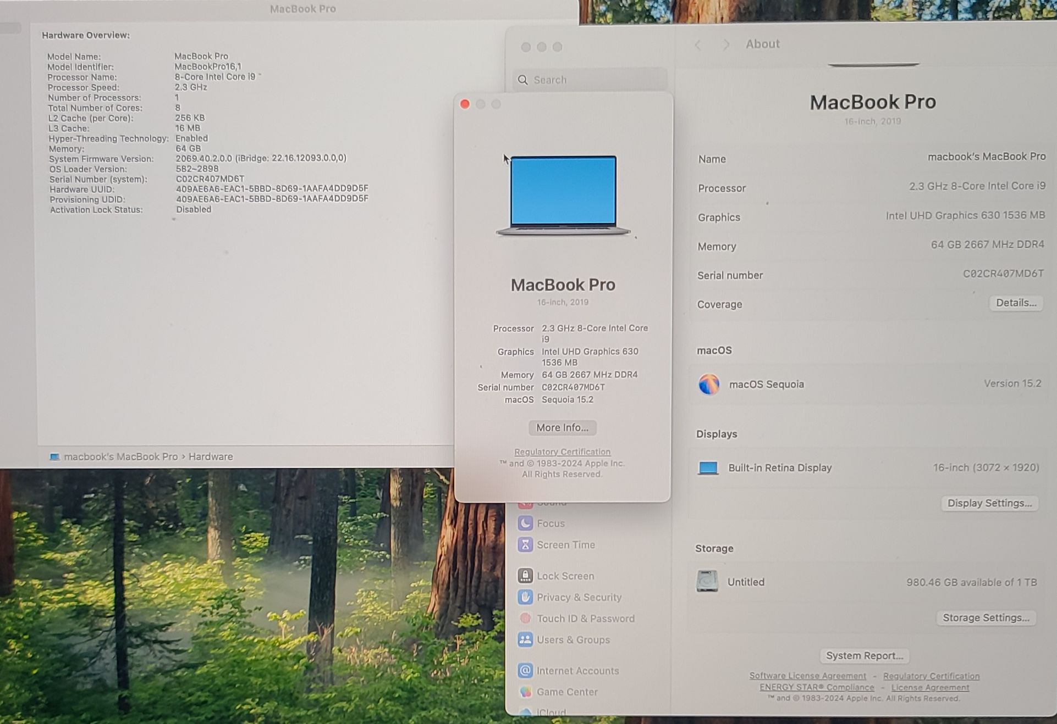Open the Software License Agreement link
The width and height of the screenshot is (1057, 724).
coord(807,676)
